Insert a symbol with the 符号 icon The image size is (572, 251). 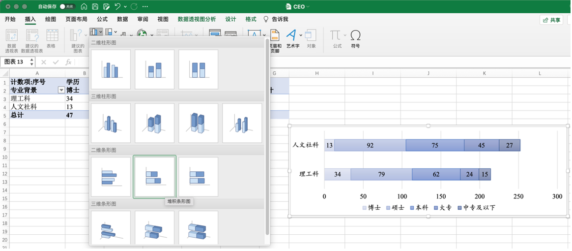click(x=355, y=37)
